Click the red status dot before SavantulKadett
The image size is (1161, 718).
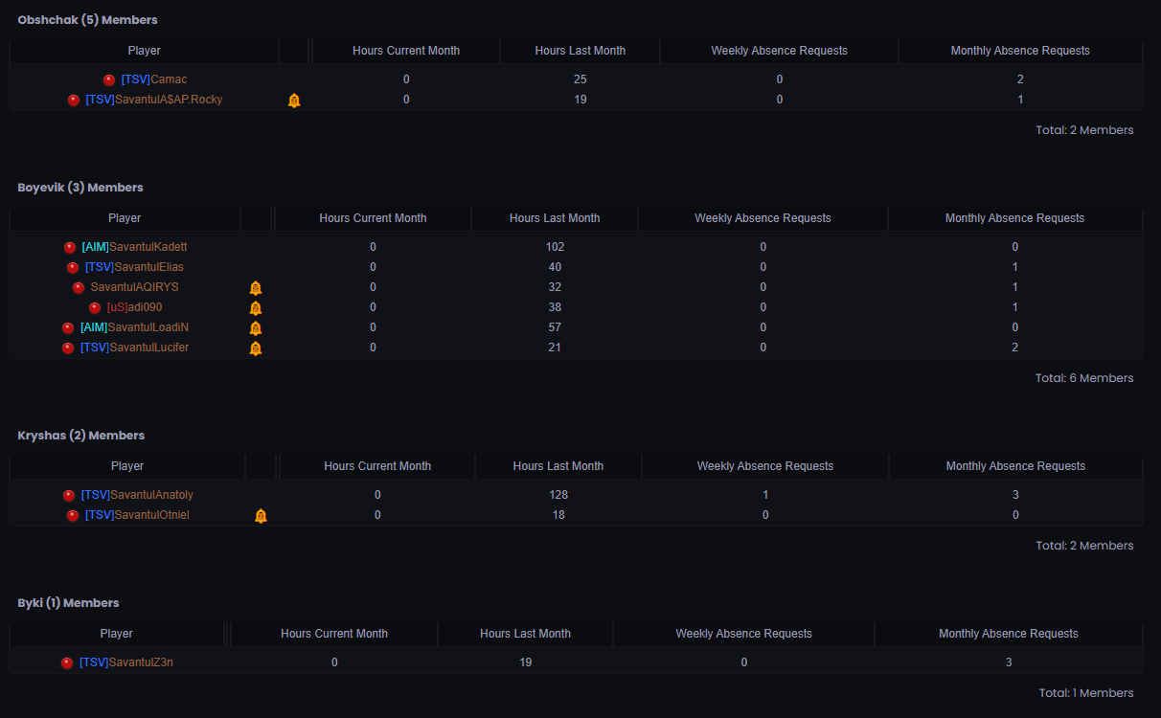(70, 248)
